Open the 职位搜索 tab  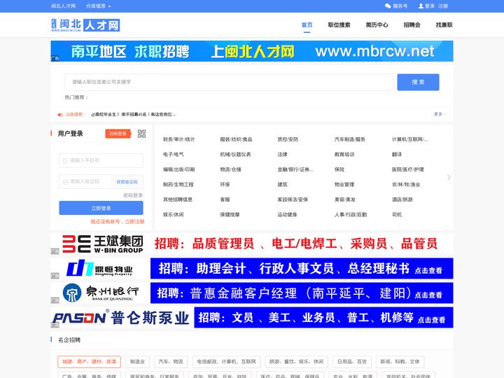tap(339, 24)
